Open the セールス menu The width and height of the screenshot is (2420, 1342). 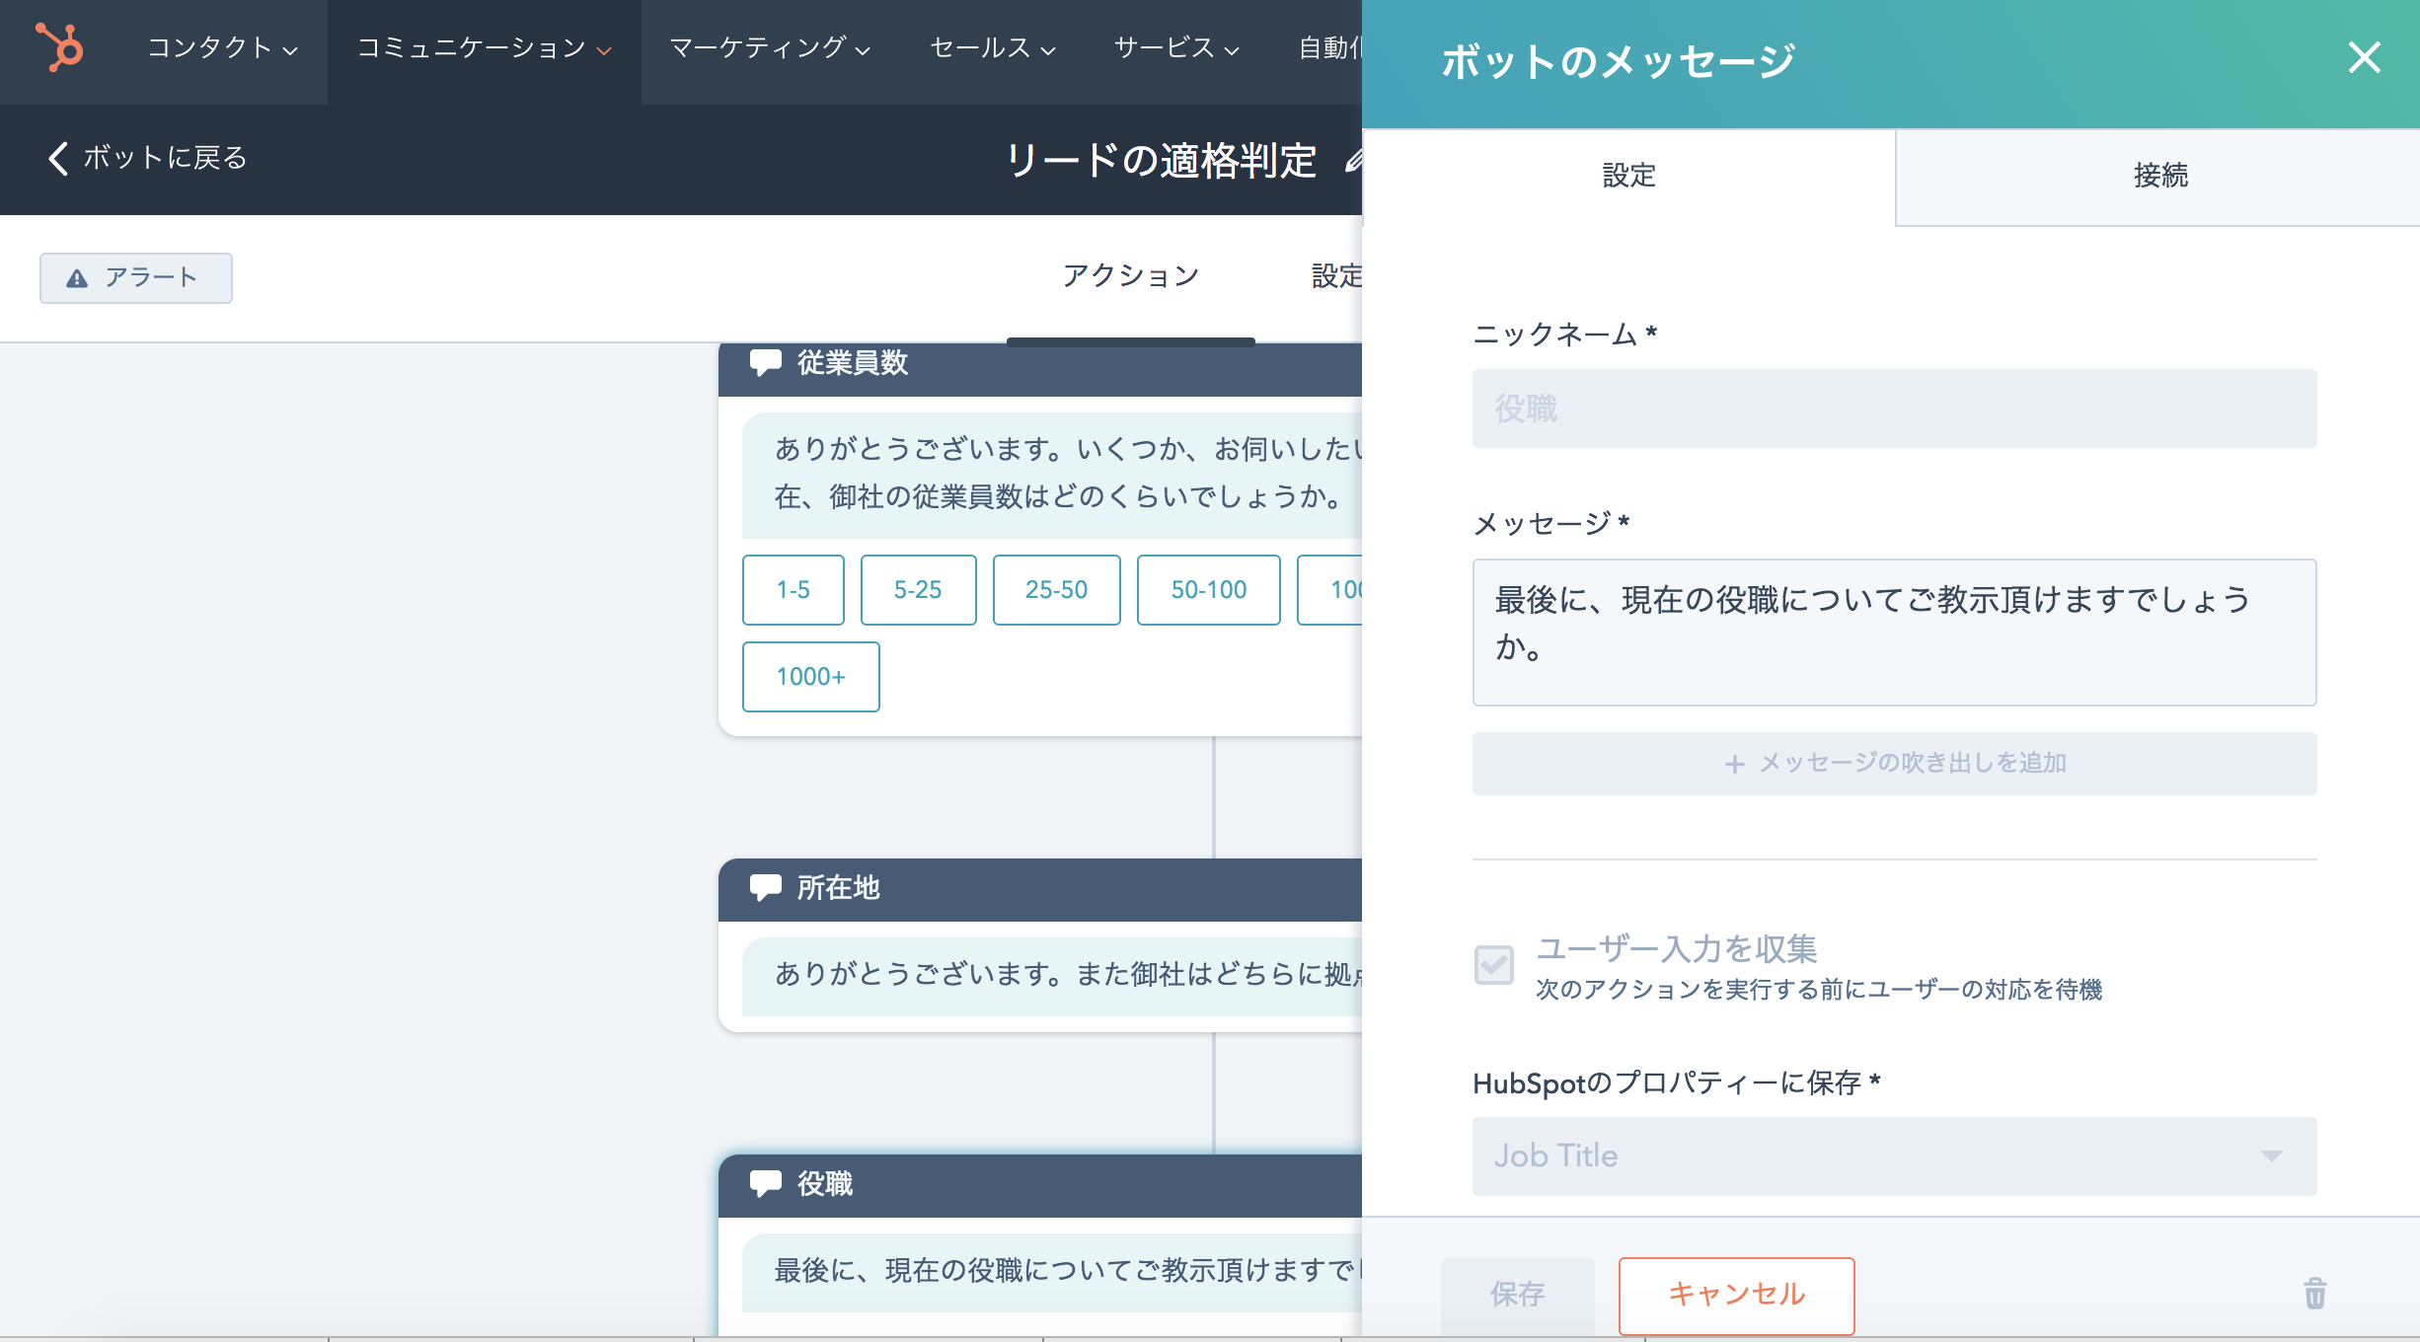pos(992,47)
